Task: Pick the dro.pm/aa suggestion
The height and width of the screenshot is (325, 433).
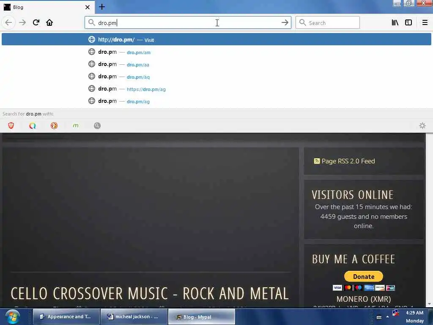Action: (216, 64)
